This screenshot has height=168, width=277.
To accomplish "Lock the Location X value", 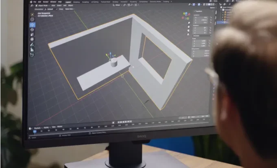I will pyautogui.click(x=211, y=18).
